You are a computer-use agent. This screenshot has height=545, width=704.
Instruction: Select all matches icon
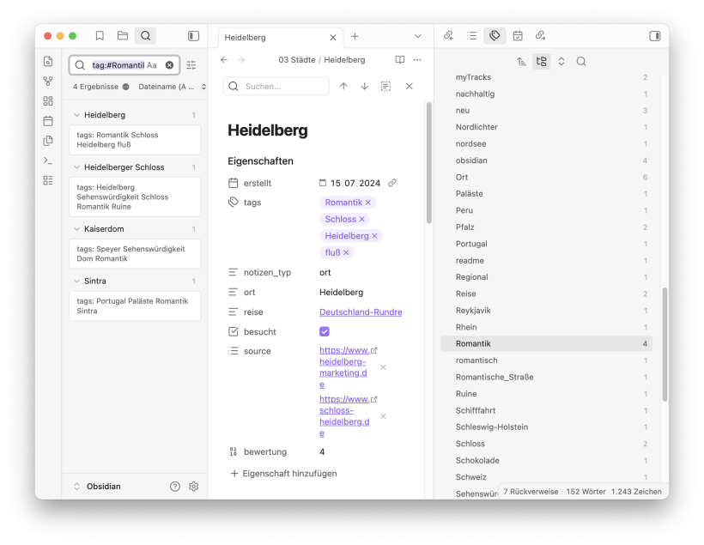pos(385,86)
